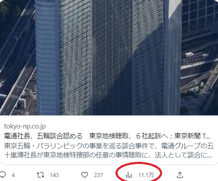Screen dimensions: 218x181
Task: Click the 11.1万 view count
Action: click(146, 175)
